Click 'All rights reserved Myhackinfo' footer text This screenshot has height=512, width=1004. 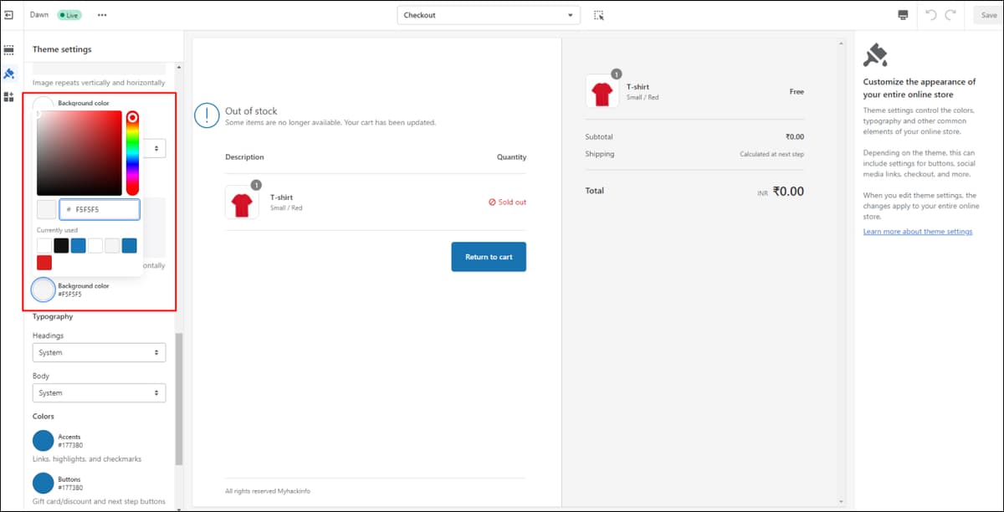268,490
